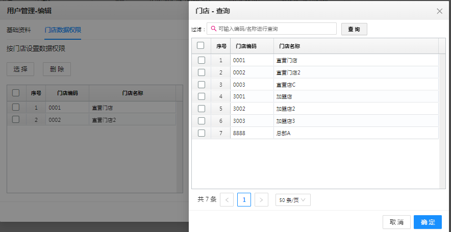451x232 pixels.
Task: Check the select-all checkbox in the dialog header
Action: (201, 45)
